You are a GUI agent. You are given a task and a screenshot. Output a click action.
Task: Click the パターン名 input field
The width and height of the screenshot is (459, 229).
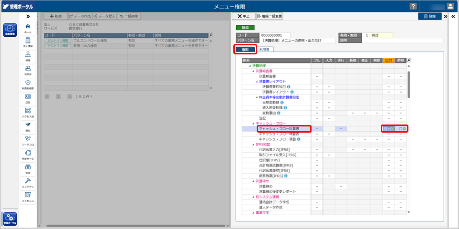[299, 41]
